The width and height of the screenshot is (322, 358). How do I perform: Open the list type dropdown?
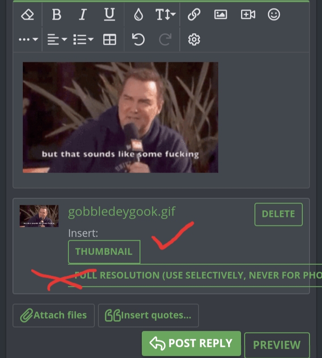coord(83,39)
